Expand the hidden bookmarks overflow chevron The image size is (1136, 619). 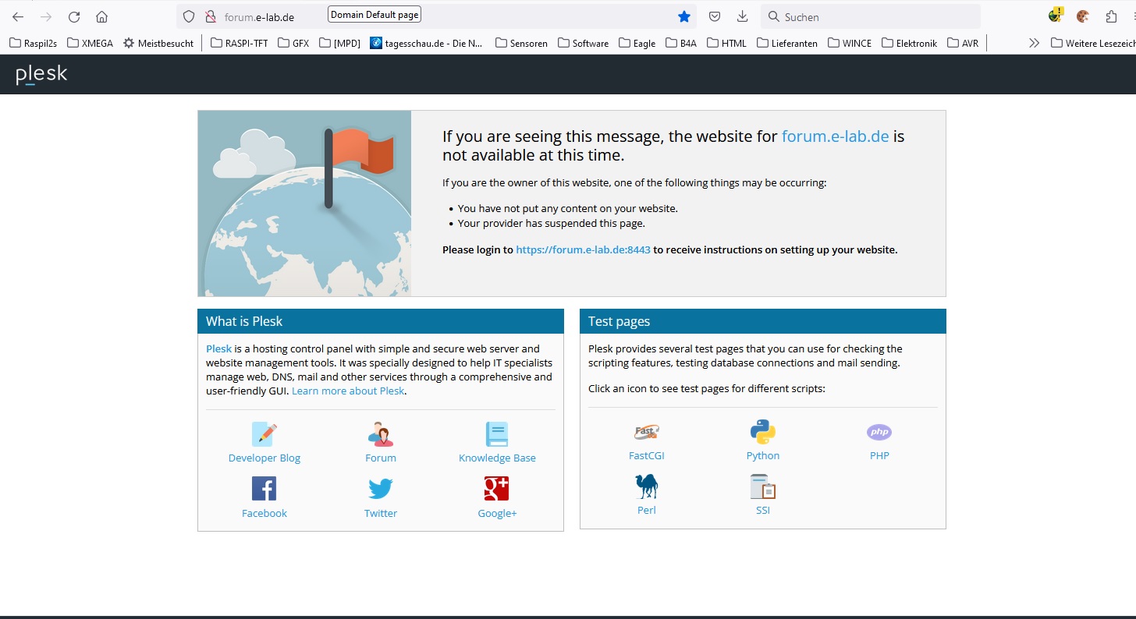click(1035, 43)
